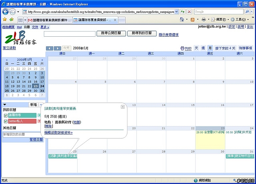Select day 23 in the mini calendar
The height and width of the screenshot is (184, 256).
36,86
